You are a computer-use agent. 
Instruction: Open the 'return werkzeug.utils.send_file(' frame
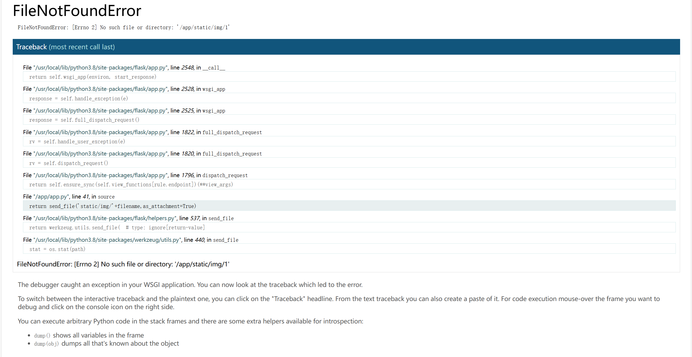point(117,227)
